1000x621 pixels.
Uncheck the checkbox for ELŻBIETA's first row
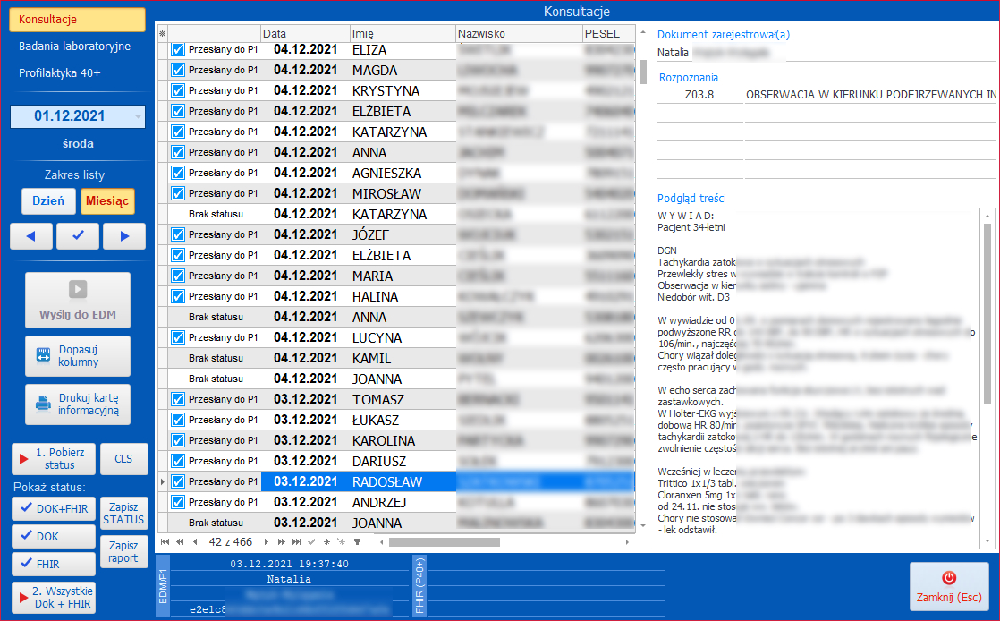pos(178,111)
